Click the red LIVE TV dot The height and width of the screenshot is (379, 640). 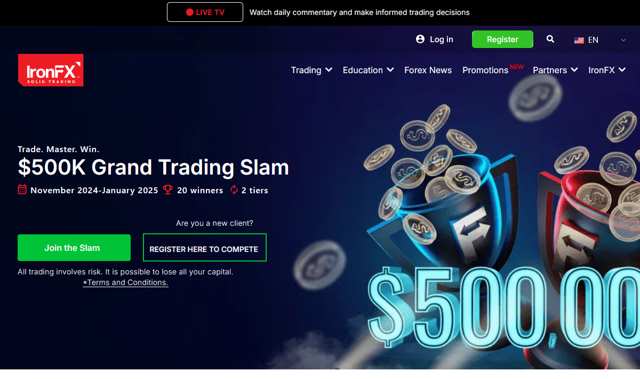[x=189, y=12]
